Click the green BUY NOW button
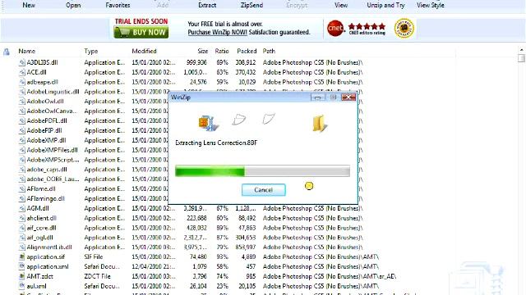This screenshot has width=526, height=295. [x=141, y=32]
